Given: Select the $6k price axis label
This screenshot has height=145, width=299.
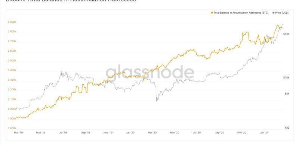Looking at the screenshot, I should [x=287, y=94].
